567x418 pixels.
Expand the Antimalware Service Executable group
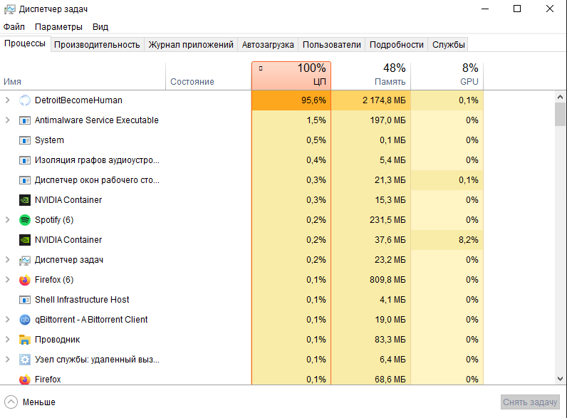pos(8,120)
